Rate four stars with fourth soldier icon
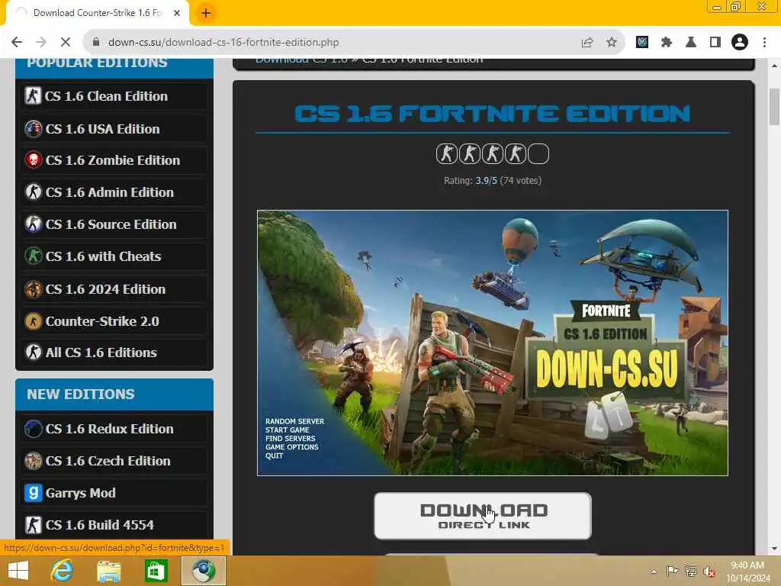781x586 pixels. click(515, 153)
